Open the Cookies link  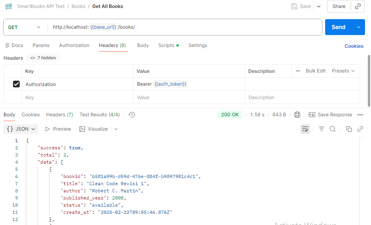tap(354, 46)
